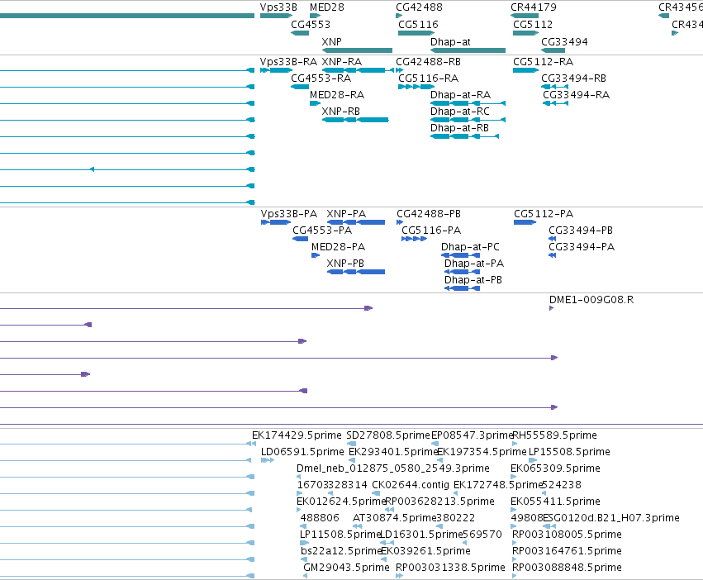Select the CG5116-RA transcript
This screenshot has width=703, height=580.
(416, 87)
